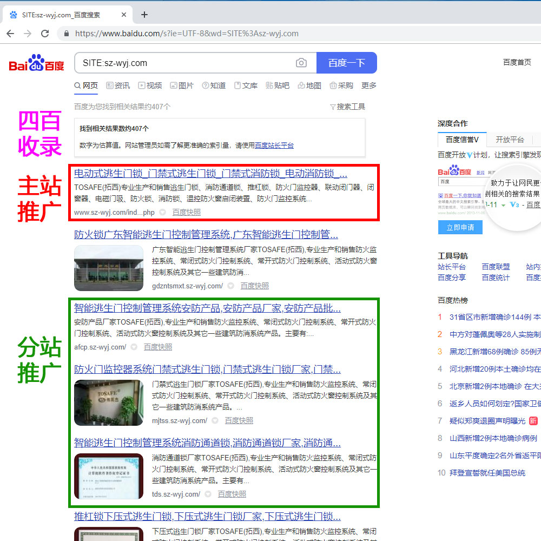Viewport: 541px width, 541px height.
Task: Switch to the 文库 tab
Action: (x=246, y=85)
